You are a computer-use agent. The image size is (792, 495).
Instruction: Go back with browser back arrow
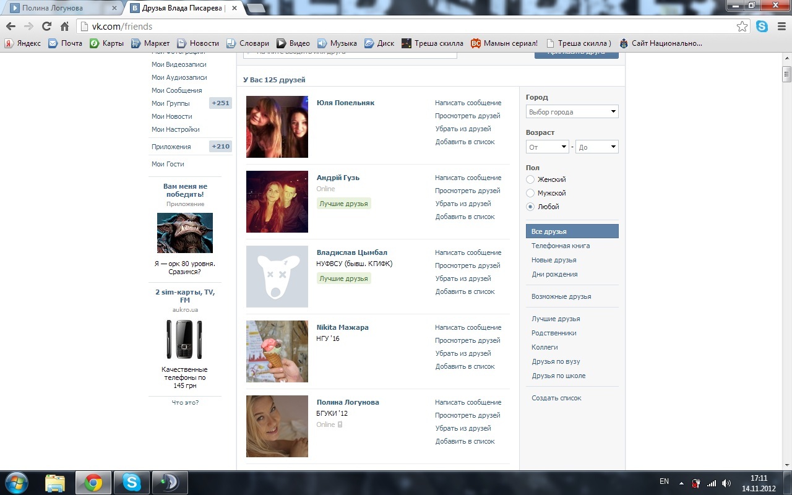click(x=11, y=27)
